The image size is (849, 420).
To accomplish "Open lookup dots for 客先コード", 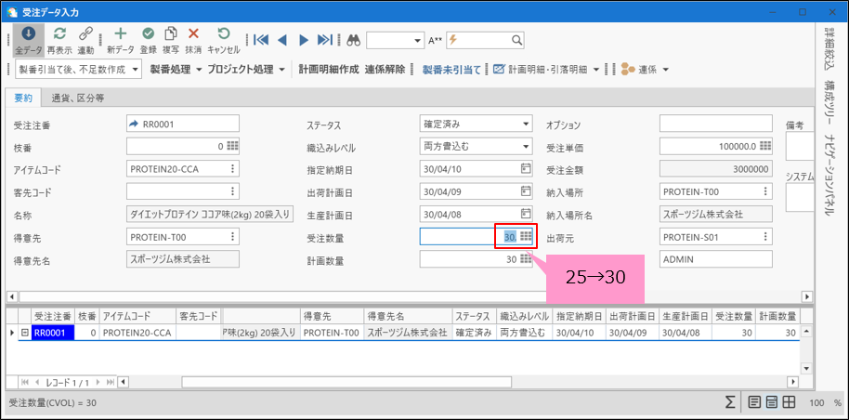I will click(233, 191).
